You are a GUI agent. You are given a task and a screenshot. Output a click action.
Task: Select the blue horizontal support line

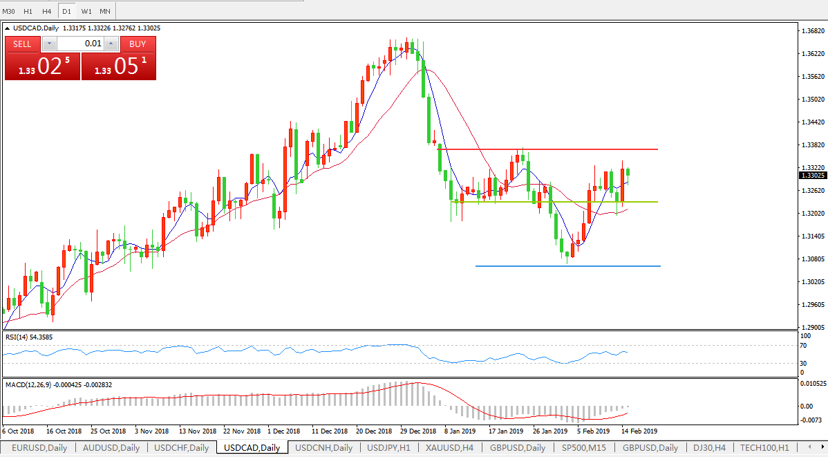coord(567,266)
